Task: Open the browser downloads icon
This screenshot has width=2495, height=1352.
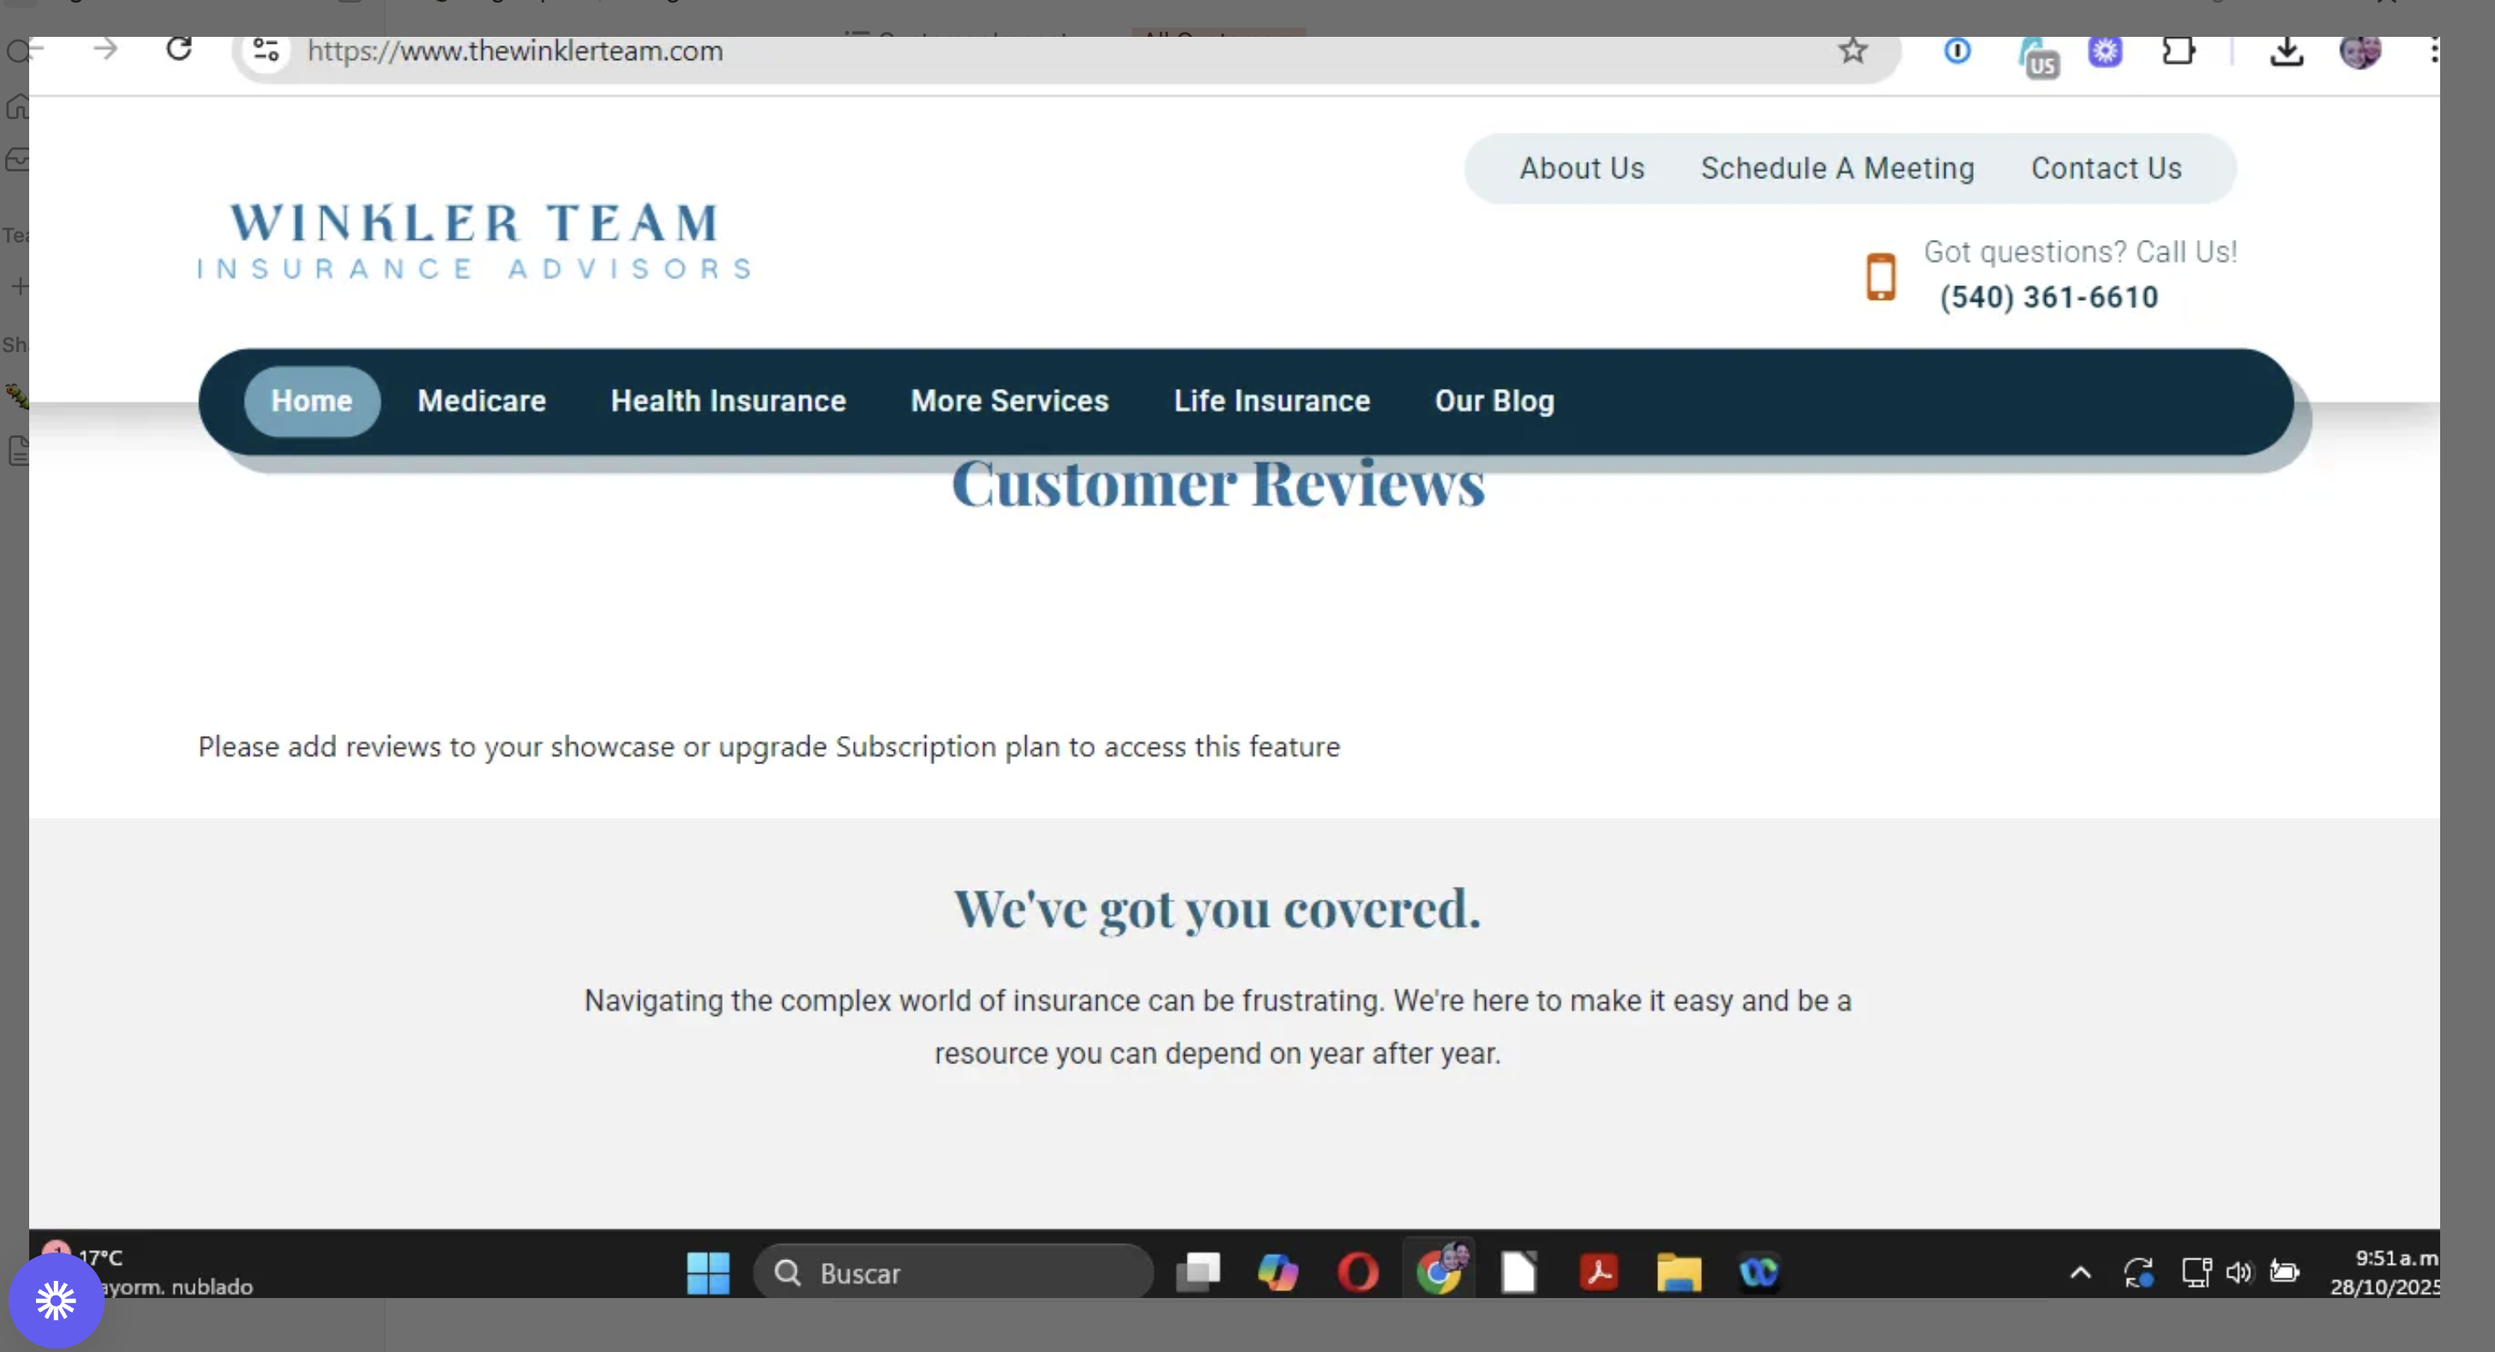Action: (x=2286, y=51)
